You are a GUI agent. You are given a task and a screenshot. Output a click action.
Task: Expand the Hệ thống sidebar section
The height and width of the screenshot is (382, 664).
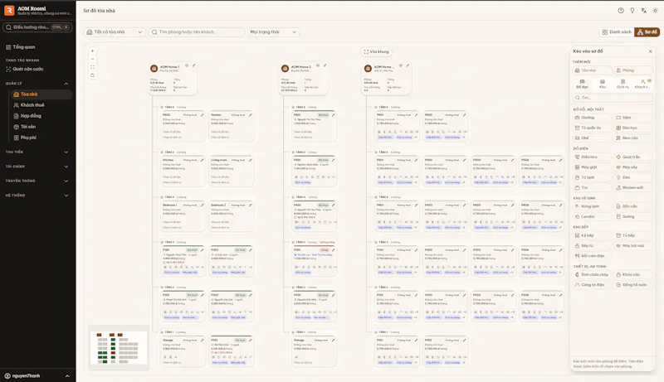click(x=37, y=196)
